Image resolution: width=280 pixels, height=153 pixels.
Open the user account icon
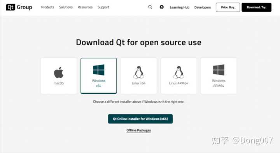[x=162, y=7]
